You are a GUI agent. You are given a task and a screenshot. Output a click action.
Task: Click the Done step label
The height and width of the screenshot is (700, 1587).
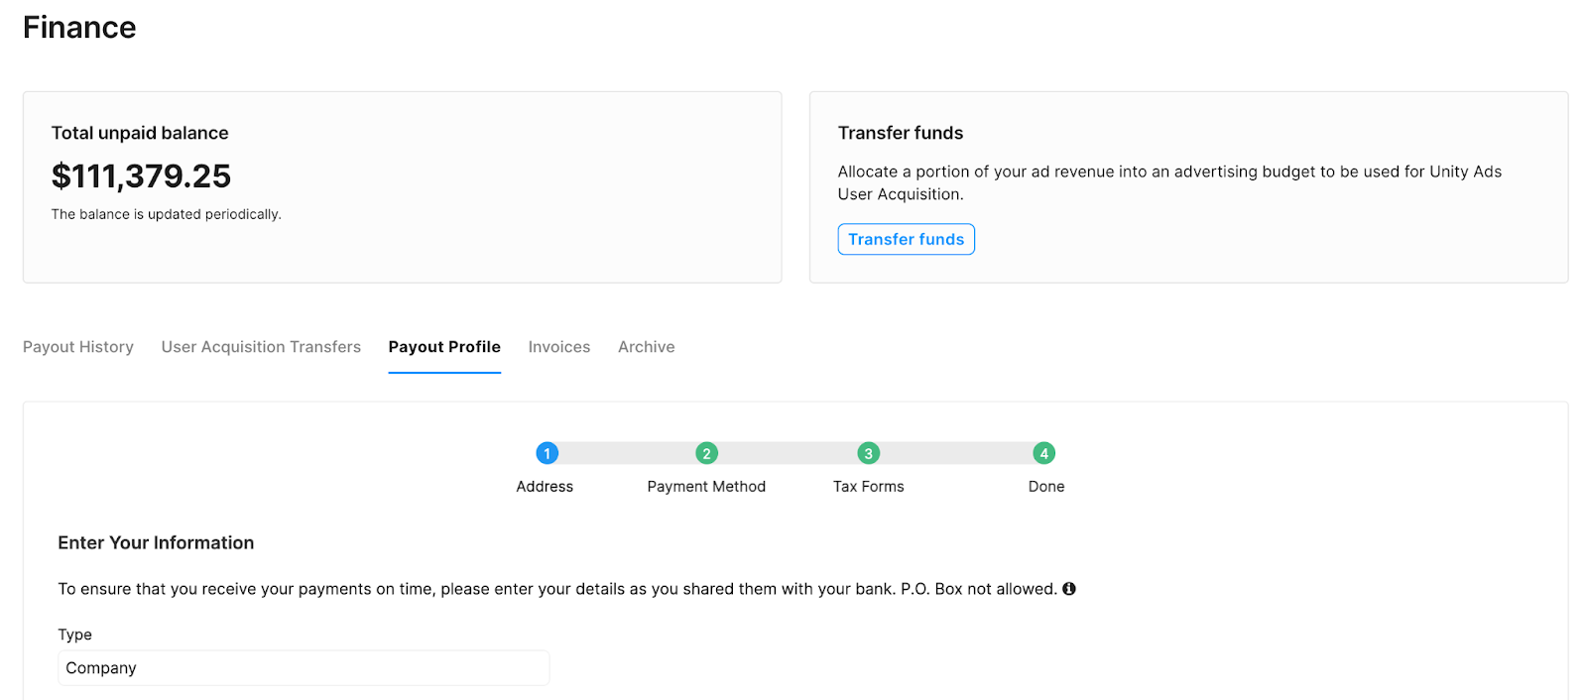click(x=1046, y=487)
